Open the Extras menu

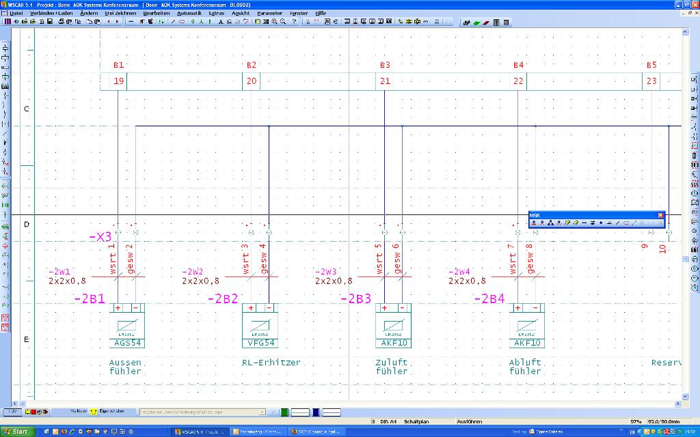pos(217,14)
